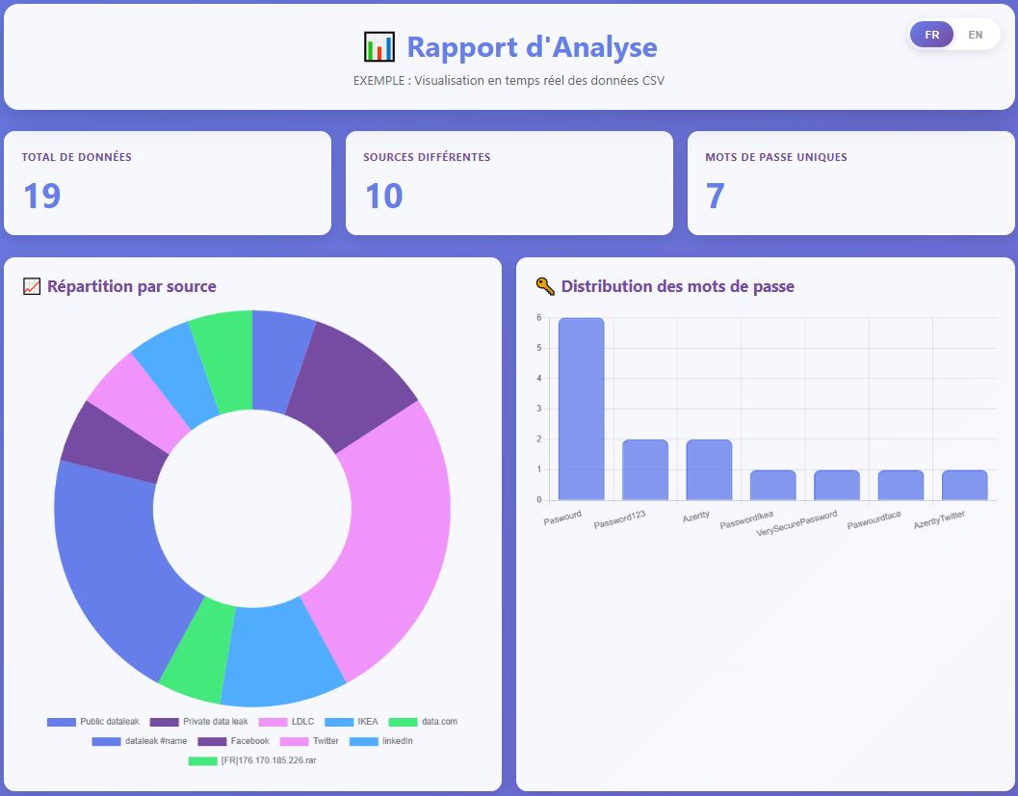1018x796 pixels.
Task: Click the chart icon next to Répartition par source
Action: click(32, 286)
